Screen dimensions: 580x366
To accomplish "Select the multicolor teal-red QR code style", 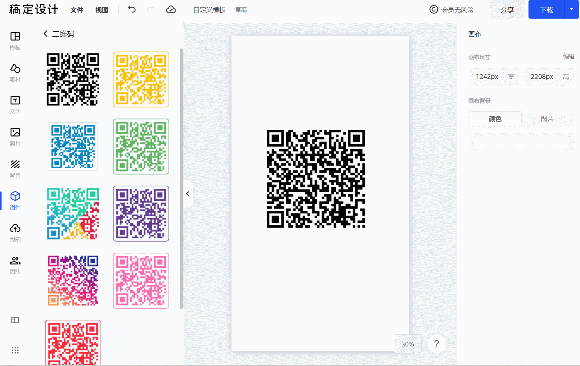I will tap(73, 214).
